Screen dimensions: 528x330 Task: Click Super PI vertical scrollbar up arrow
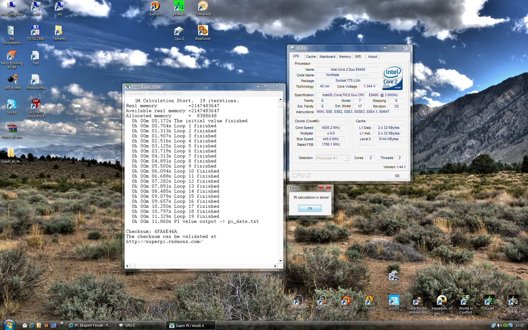point(280,100)
